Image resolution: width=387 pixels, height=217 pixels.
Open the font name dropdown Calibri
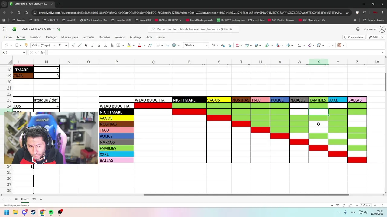[x=54, y=45]
